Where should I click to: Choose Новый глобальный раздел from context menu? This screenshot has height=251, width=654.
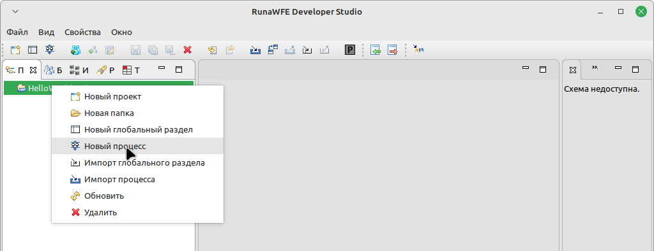138,129
